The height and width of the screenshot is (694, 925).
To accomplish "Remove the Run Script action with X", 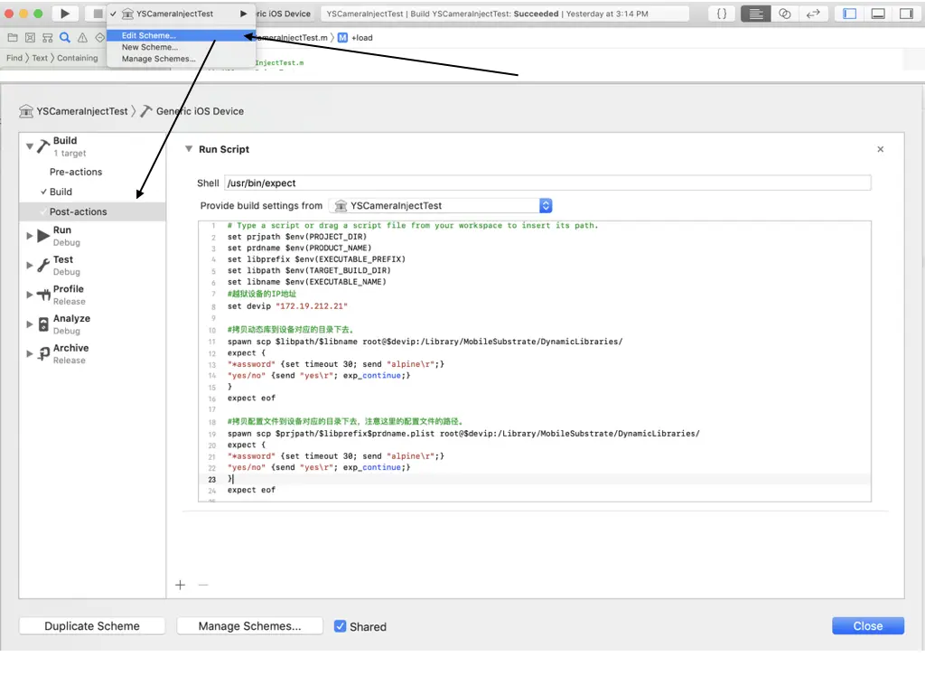I will 880,149.
